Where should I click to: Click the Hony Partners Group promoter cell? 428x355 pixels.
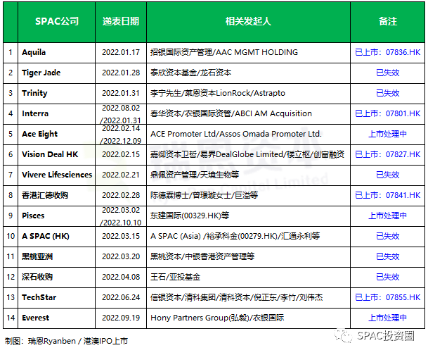click(x=248, y=318)
